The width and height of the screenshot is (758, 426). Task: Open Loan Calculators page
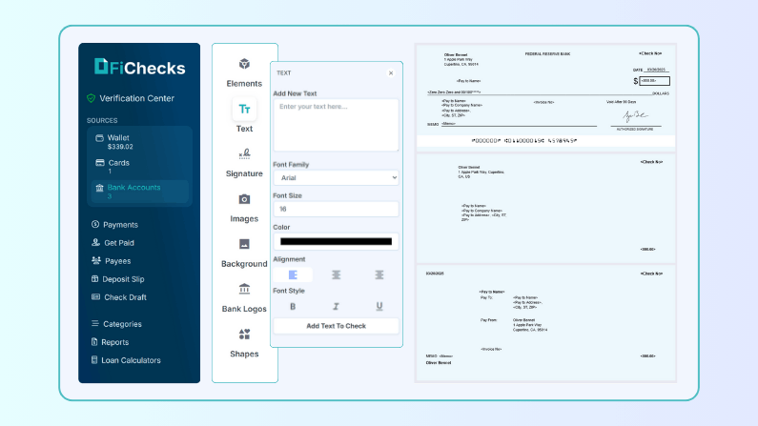click(126, 360)
